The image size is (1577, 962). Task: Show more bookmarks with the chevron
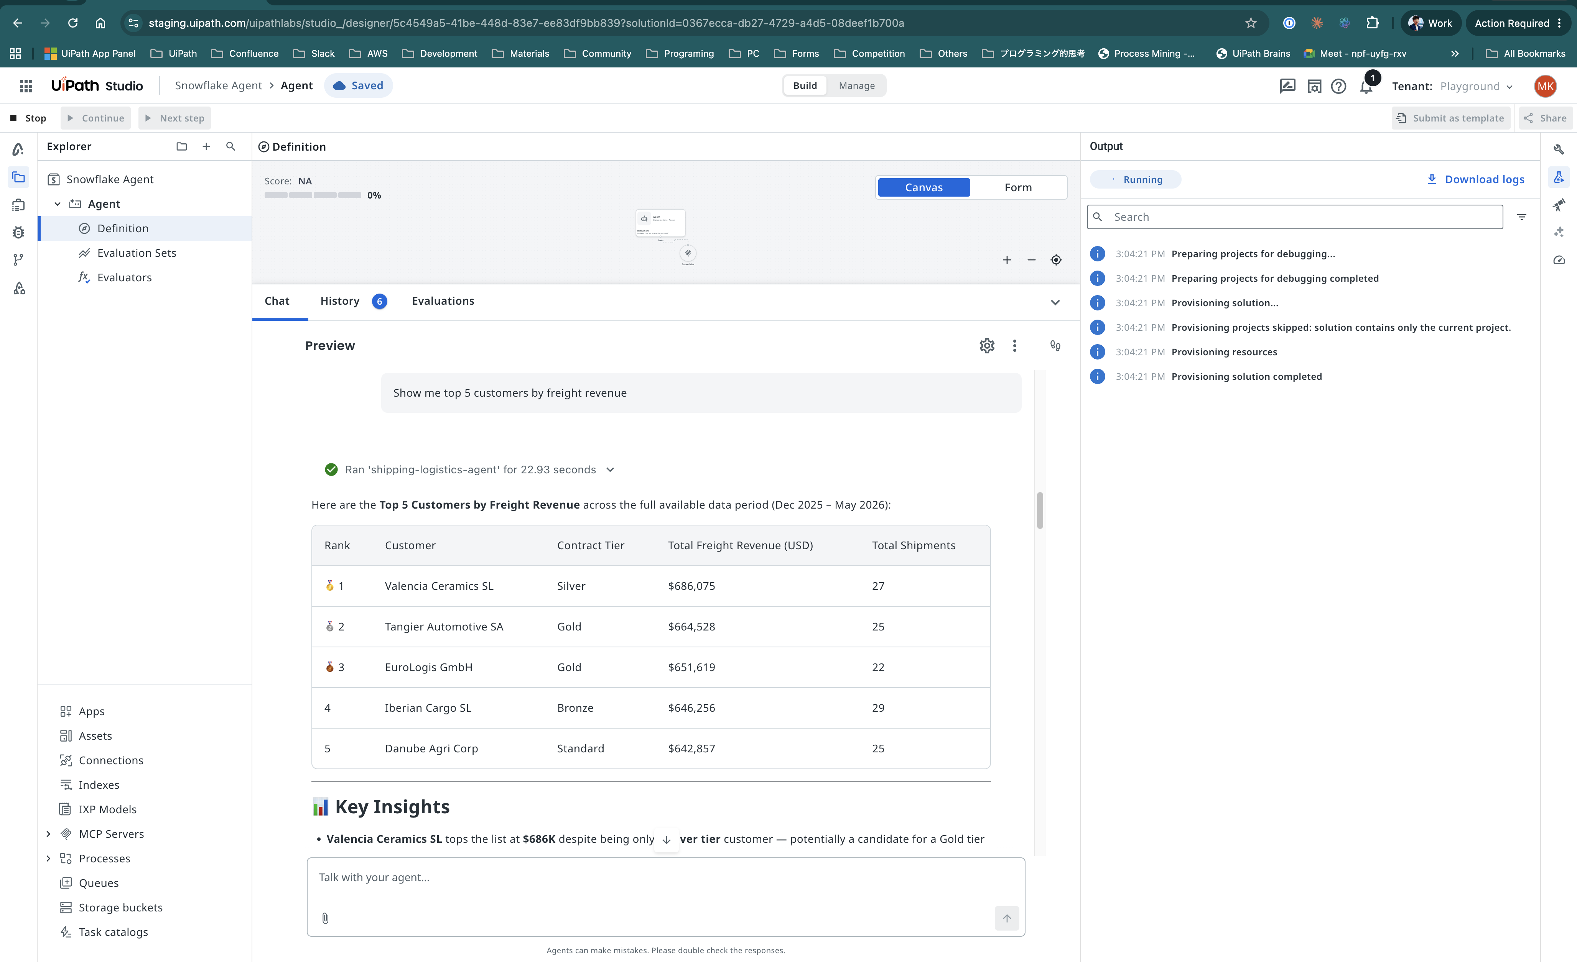pyautogui.click(x=1455, y=54)
